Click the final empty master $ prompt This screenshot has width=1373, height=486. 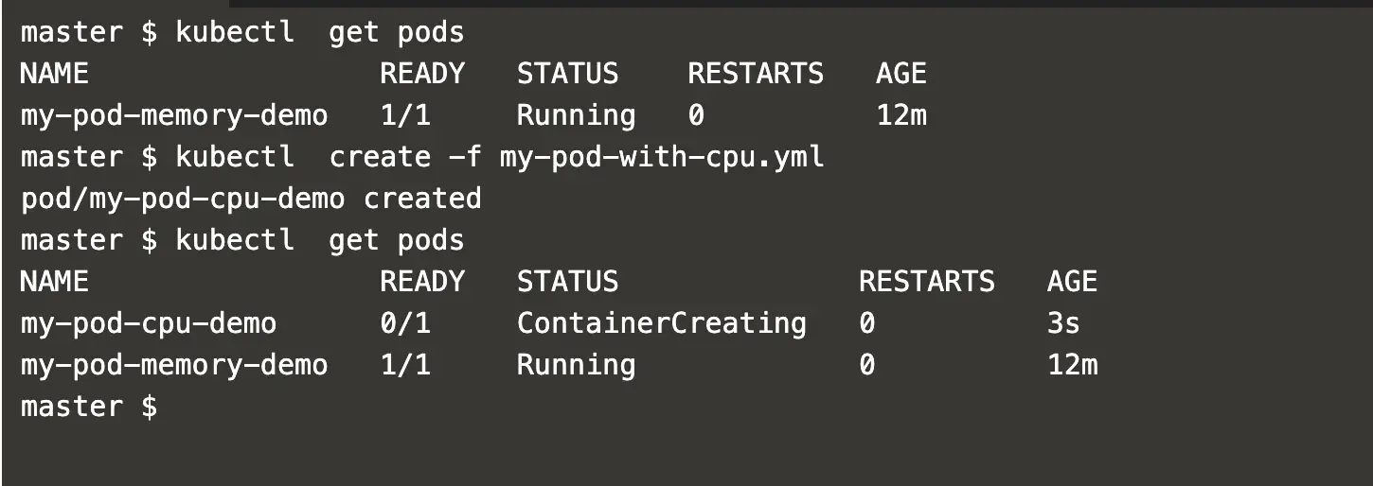pyautogui.click(x=89, y=408)
